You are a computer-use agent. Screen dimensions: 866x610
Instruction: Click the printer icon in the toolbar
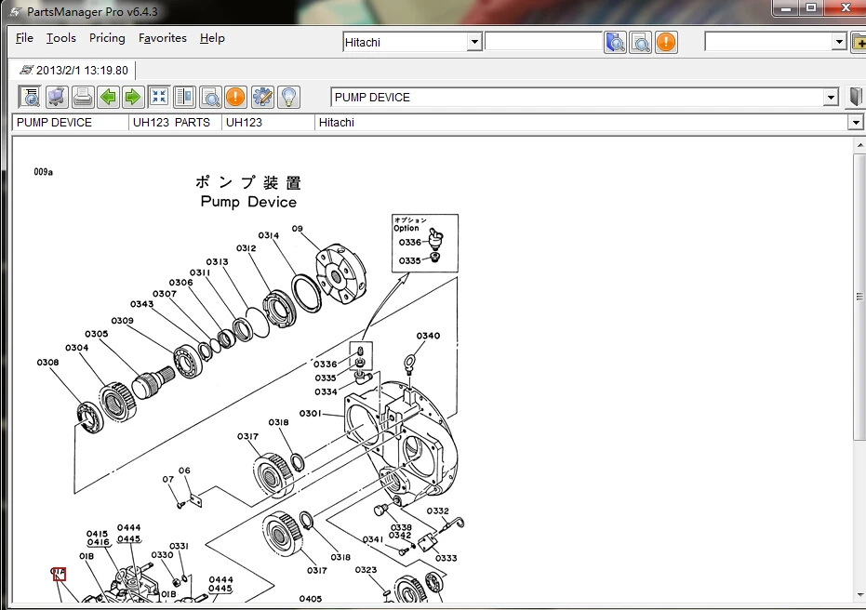[x=83, y=97]
